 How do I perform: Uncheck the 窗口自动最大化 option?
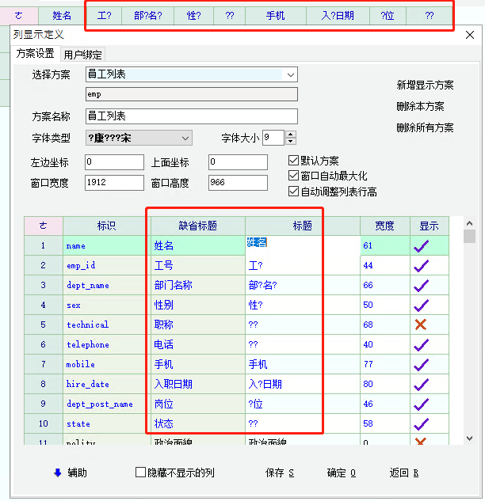pyautogui.click(x=294, y=176)
